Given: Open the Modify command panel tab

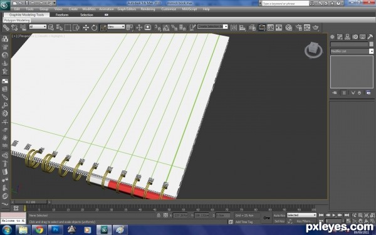Looking at the screenshot, I should pos(340,37).
